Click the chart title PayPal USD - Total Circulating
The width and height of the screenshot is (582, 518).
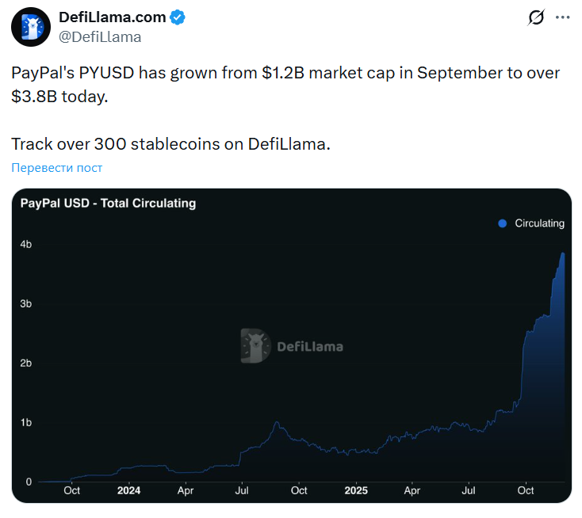point(108,204)
